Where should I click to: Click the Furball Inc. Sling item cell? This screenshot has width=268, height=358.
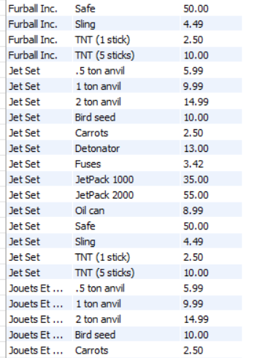[x=126, y=24]
